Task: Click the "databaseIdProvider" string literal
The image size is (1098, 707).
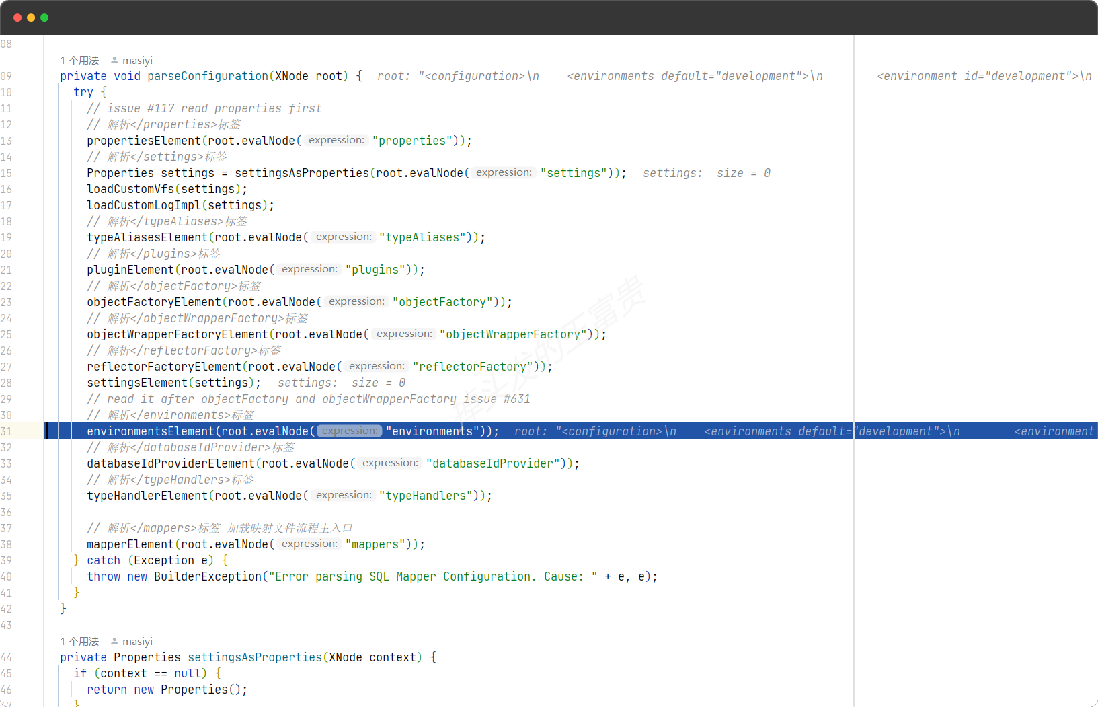Action: point(493,463)
